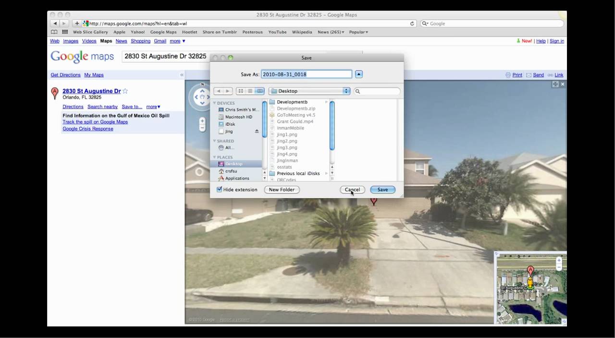Open the bookmarks book icon

click(x=54, y=32)
